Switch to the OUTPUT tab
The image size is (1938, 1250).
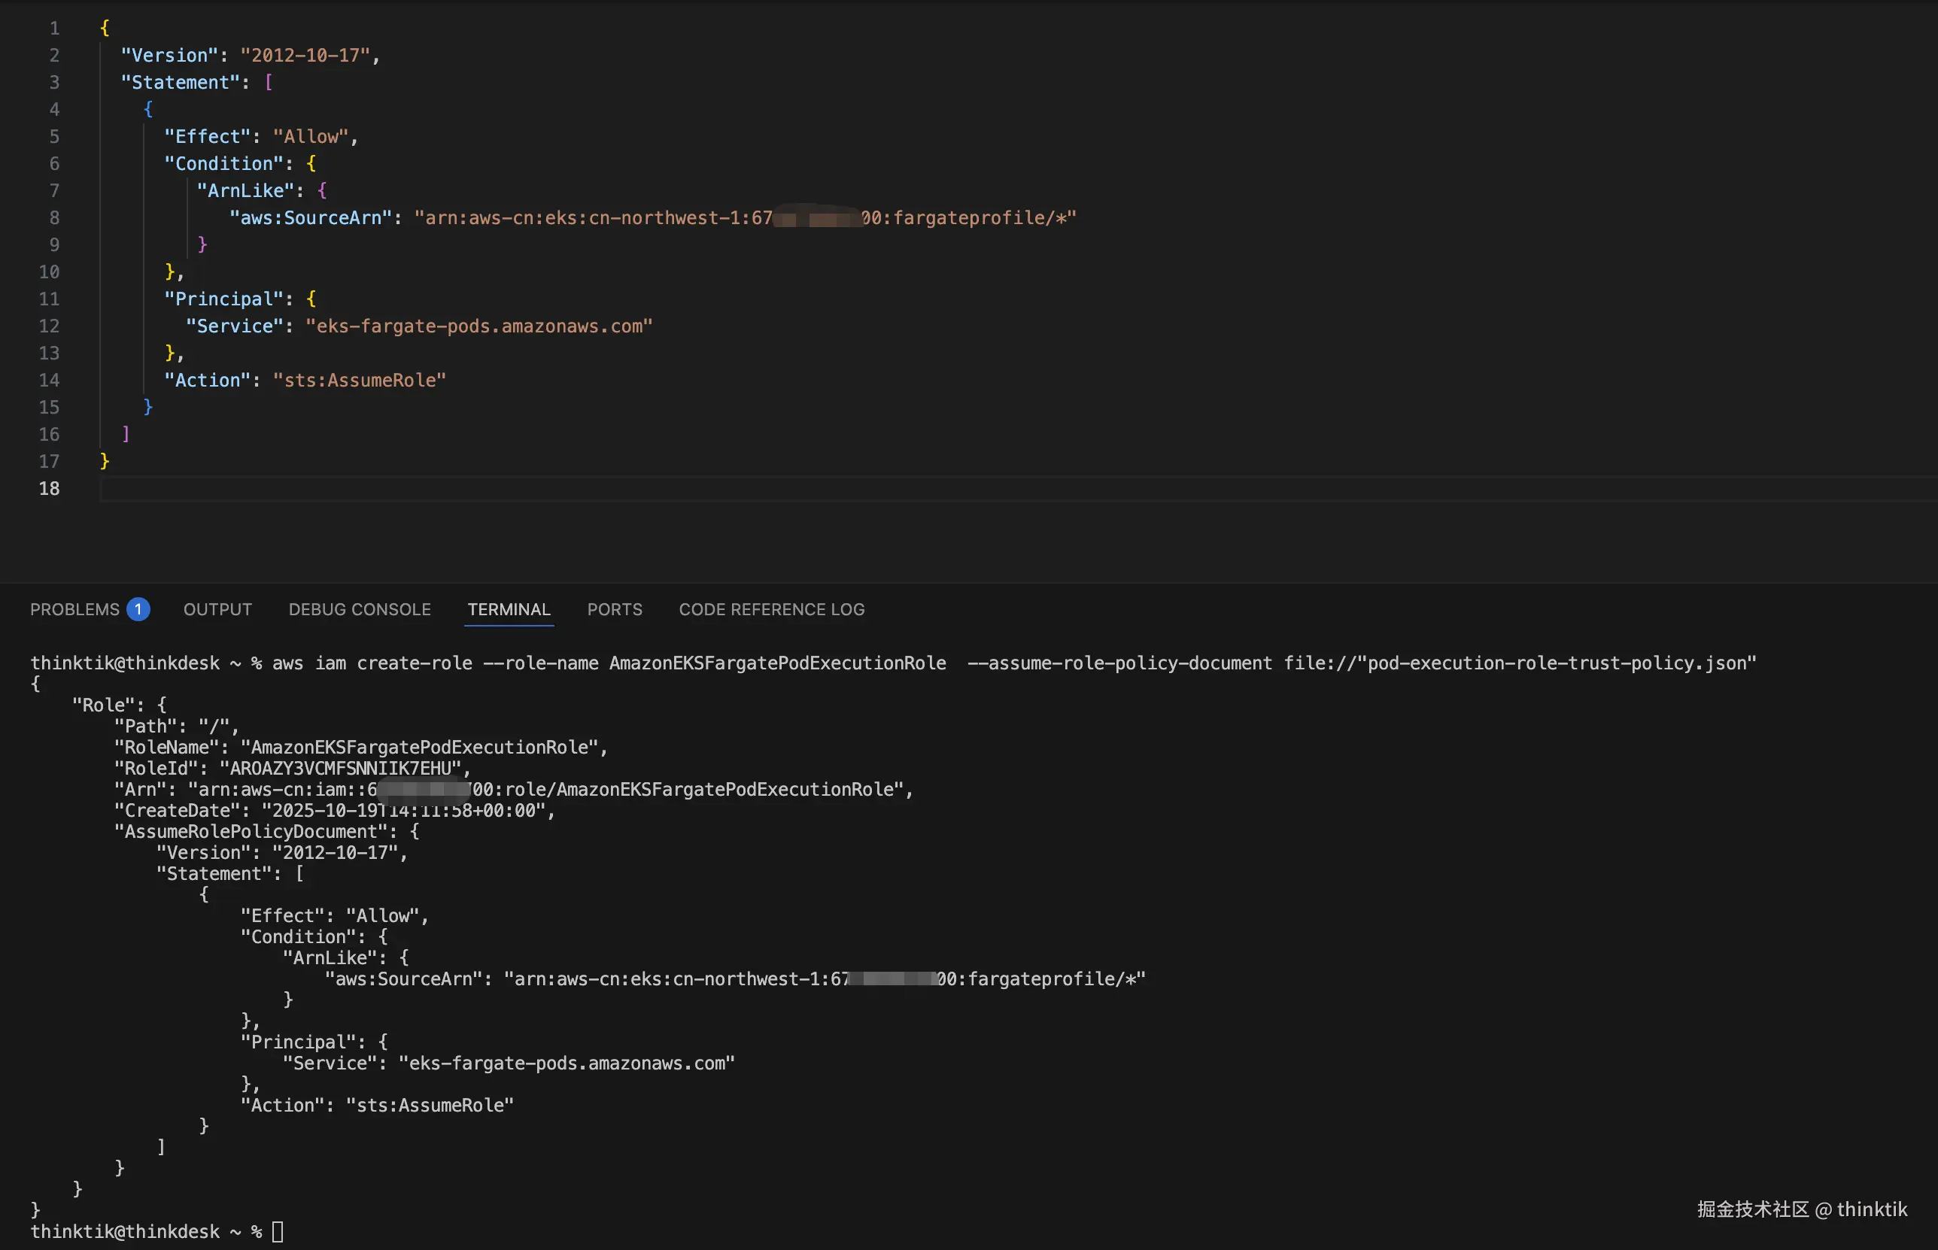217,608
